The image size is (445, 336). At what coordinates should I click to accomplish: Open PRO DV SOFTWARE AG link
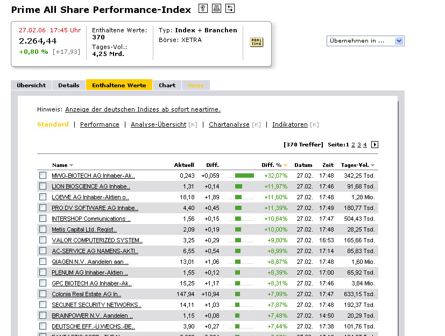[95, 208]
